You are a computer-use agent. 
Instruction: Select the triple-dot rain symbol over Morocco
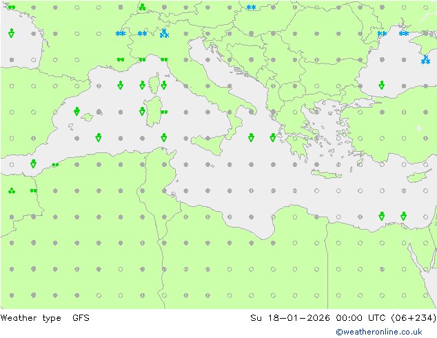click(x=12, y=191)
